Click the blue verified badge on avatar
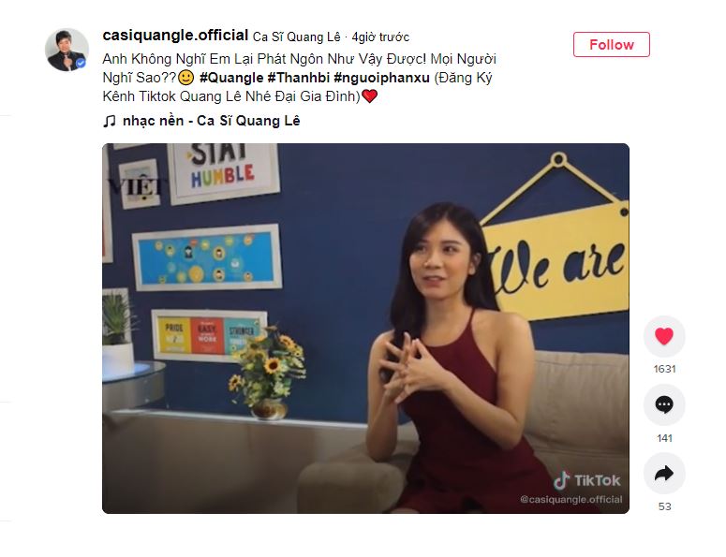 (x=81, y=64)
